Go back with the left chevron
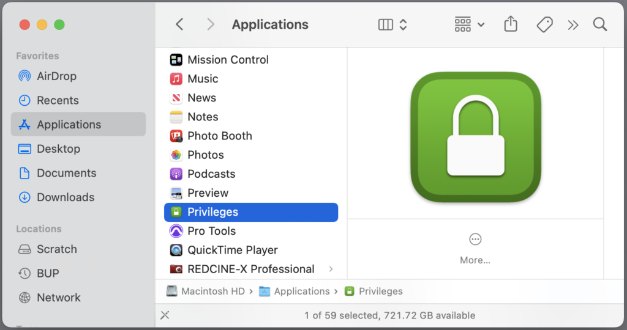Viewport: 627px width, 330px height. point(179,24)
